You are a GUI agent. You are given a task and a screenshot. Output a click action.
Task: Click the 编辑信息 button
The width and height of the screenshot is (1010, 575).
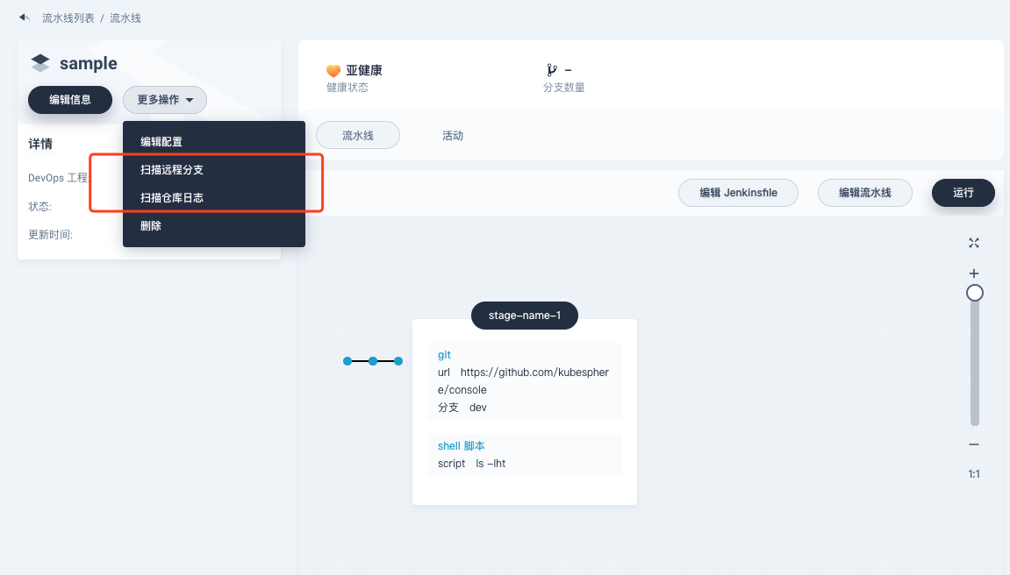coord(70,100)
